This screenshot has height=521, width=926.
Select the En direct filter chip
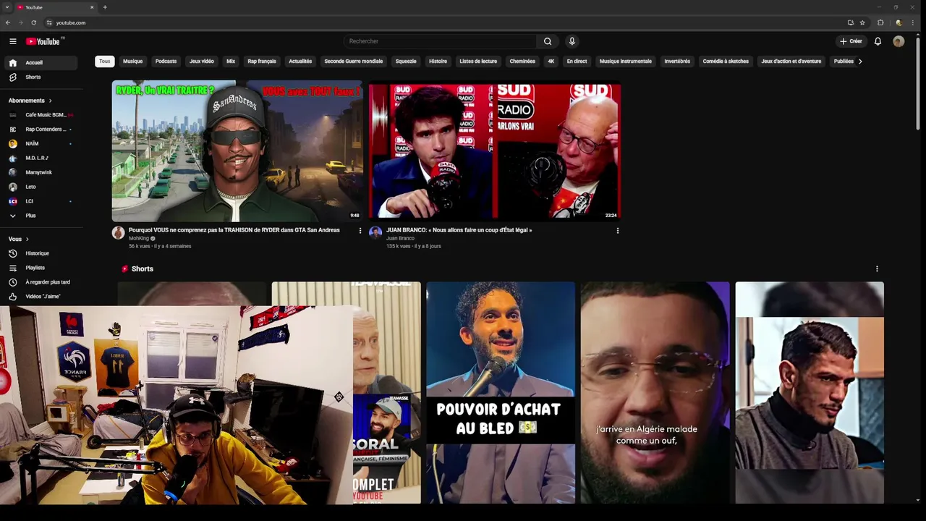pyautogui.click(x=577, y=62)
